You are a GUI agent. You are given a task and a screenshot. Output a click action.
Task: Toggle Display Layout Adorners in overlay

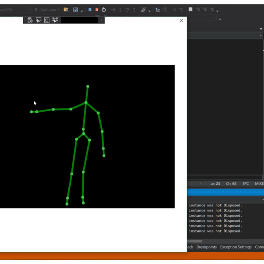pos(47,20)
